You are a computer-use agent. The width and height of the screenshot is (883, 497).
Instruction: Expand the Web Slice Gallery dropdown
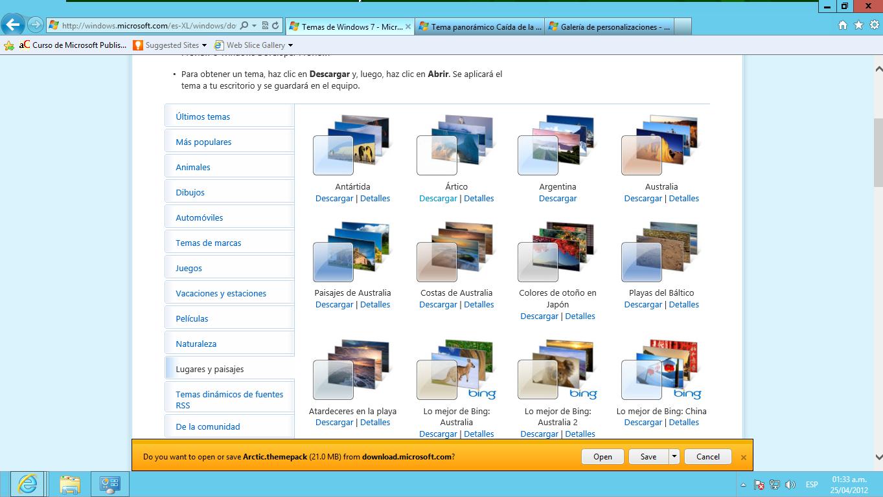[x=290, y=45]
